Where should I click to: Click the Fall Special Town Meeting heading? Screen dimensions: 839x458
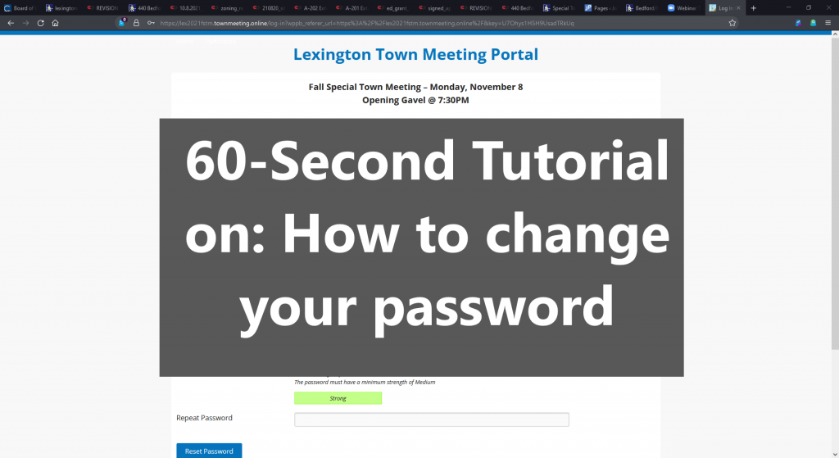415,87
